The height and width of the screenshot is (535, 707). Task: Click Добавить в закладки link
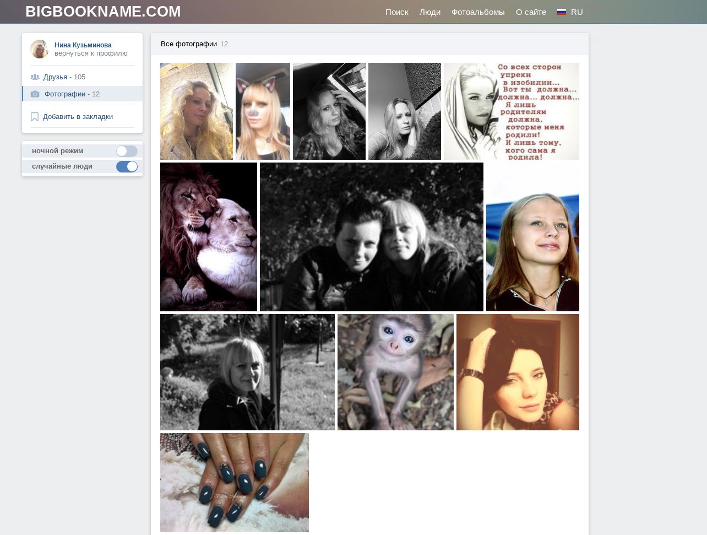coord(78,117)
